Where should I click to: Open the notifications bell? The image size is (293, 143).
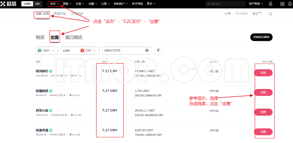coord(290,4)
